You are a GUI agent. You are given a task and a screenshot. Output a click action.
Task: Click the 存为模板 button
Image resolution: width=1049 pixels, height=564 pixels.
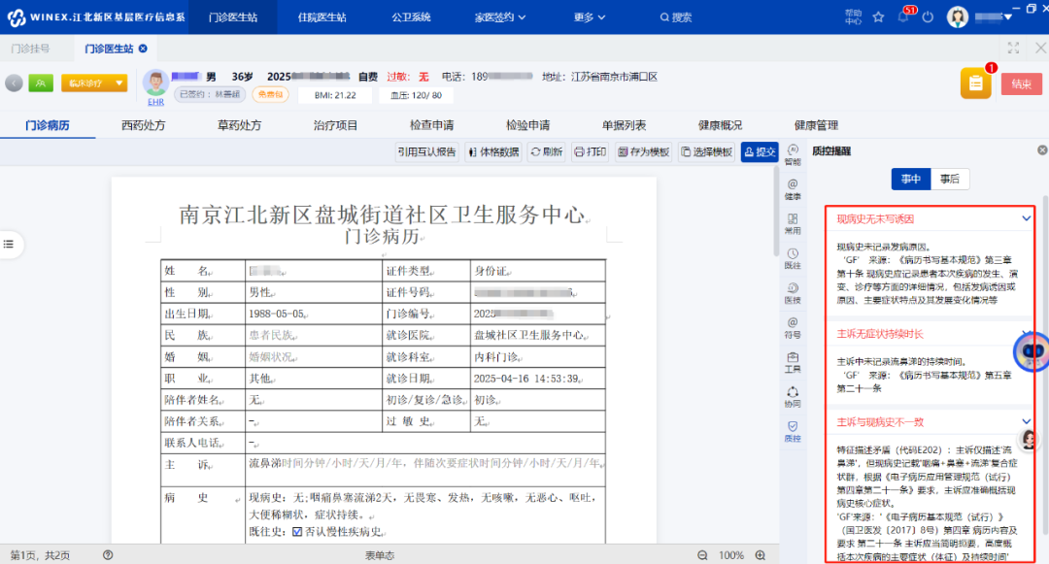tap(644, 152)
